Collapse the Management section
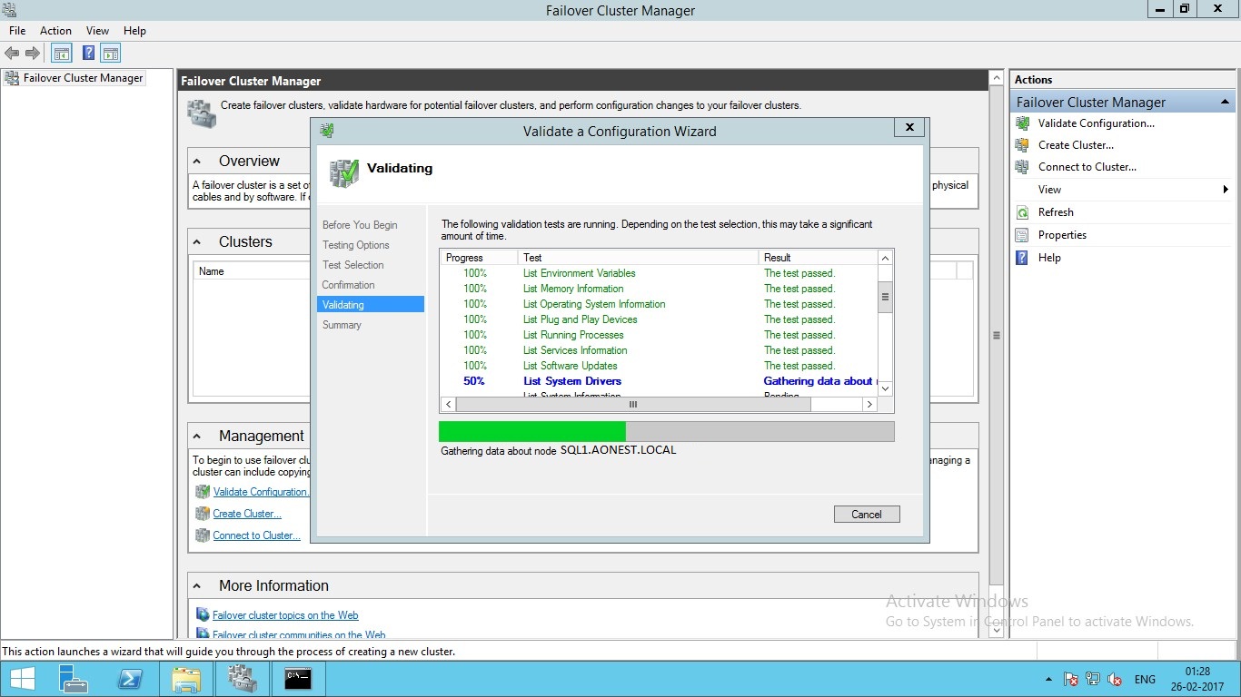 [197, 436]
